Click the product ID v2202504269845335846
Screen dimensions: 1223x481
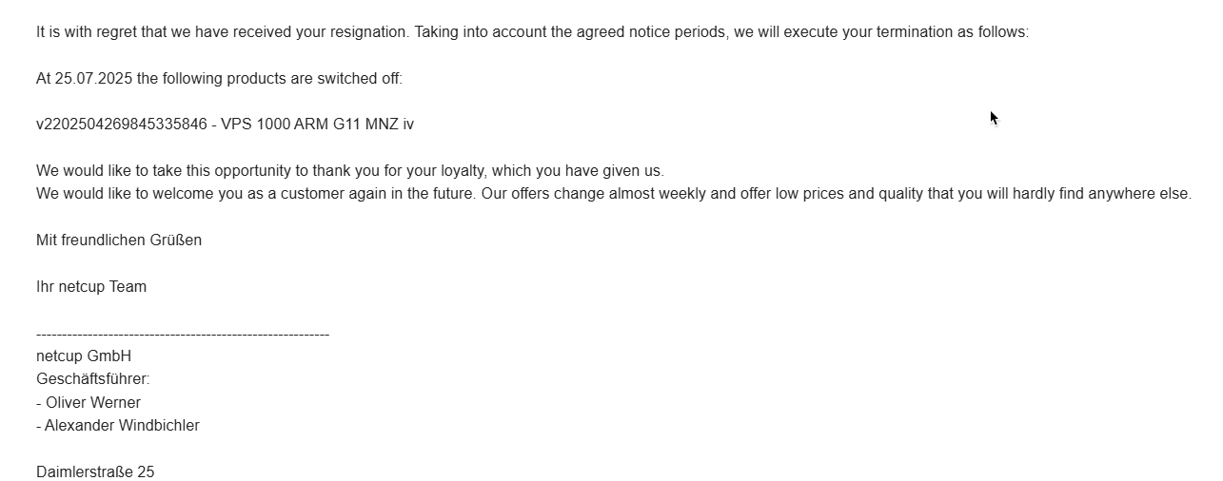pyautogui.click(x=122, y=125)
